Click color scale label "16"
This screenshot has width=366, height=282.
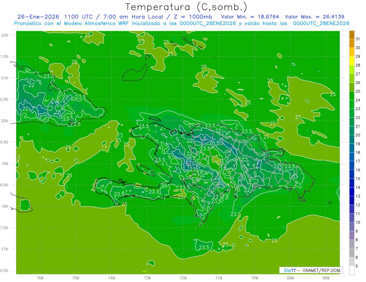coord(358,170)
